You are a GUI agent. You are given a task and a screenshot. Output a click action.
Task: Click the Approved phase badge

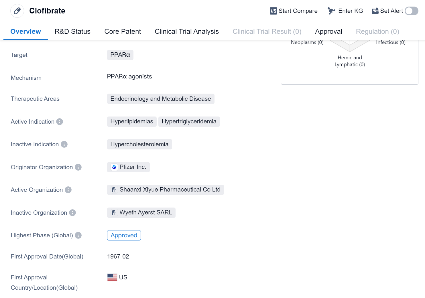click(124, 235)
